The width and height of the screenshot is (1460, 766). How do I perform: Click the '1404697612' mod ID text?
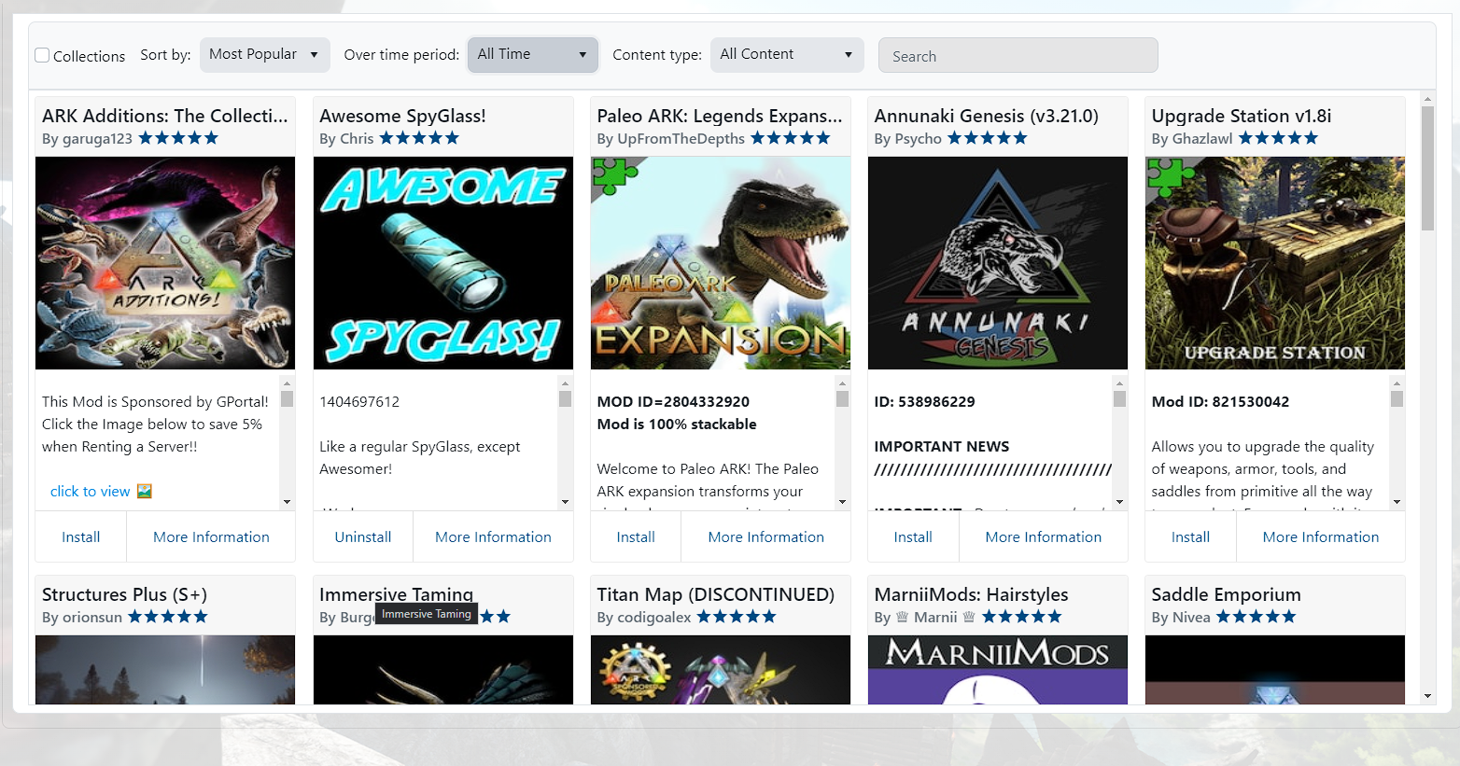click(x=359, y=401)
